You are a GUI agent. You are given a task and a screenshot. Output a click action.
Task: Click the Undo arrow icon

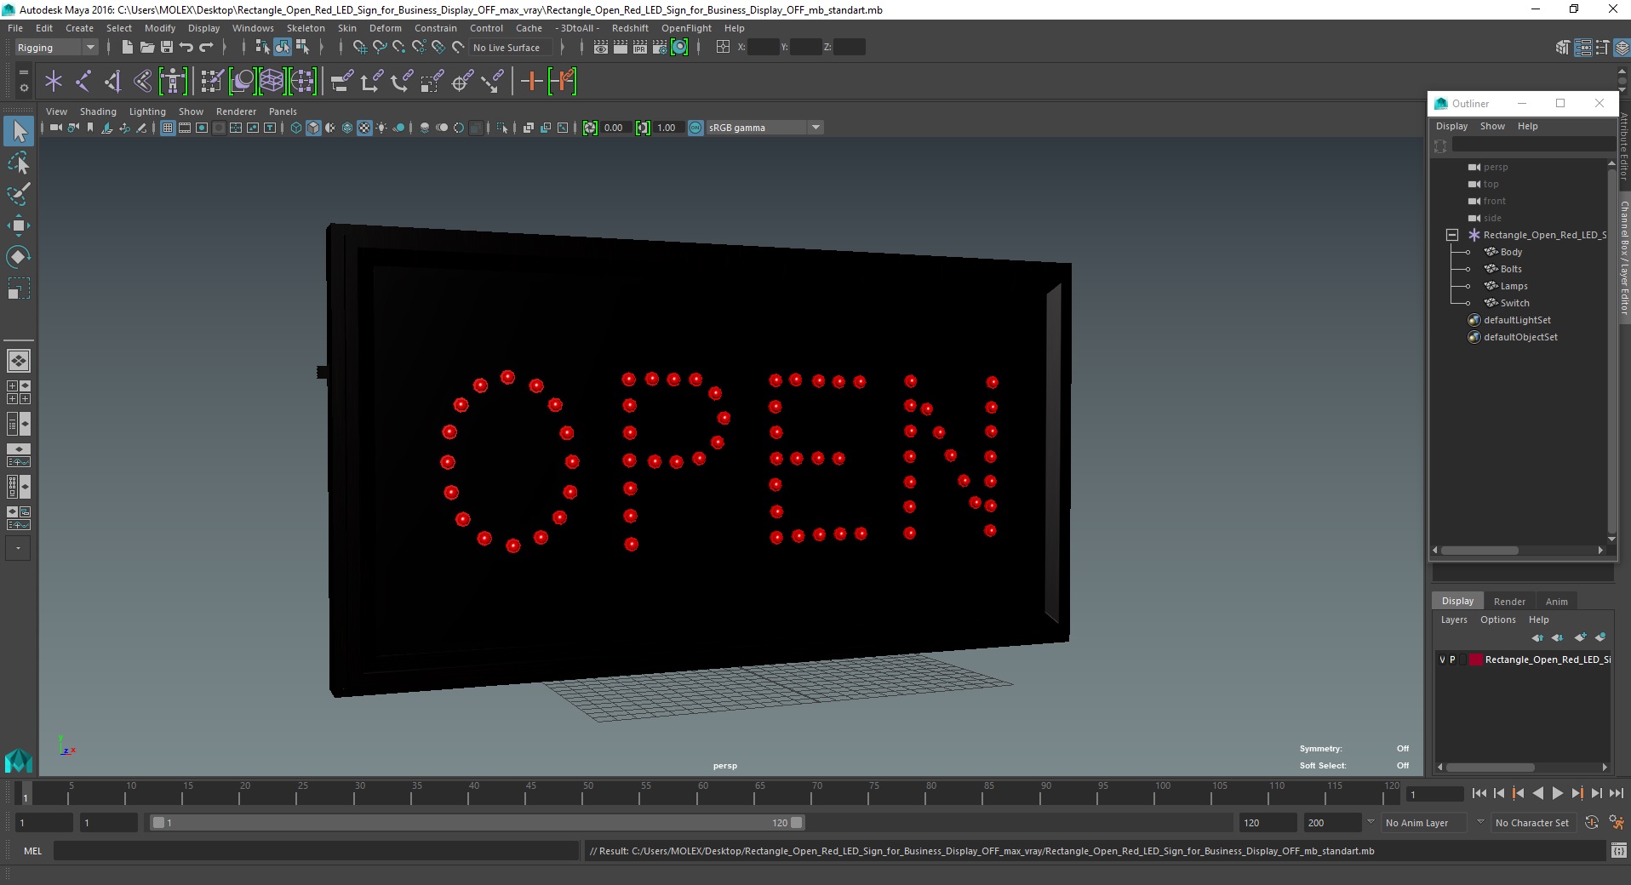186,48
